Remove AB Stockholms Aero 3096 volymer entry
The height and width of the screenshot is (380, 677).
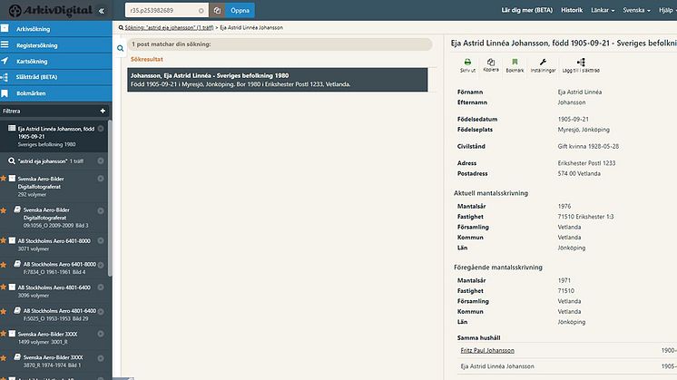coord(101,287)
